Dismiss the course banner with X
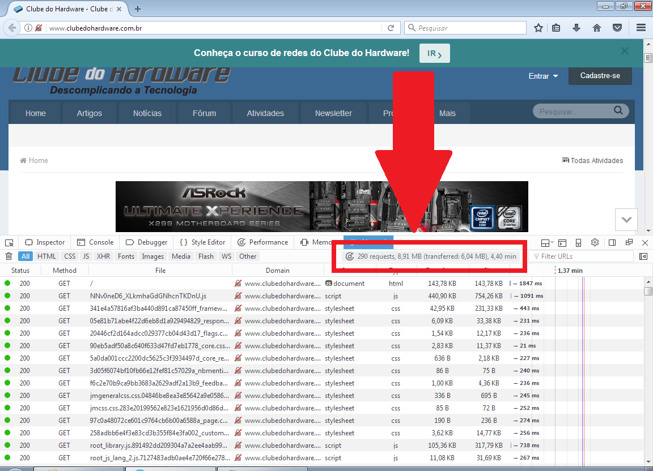653x471 pixels. tap(625, 51)
